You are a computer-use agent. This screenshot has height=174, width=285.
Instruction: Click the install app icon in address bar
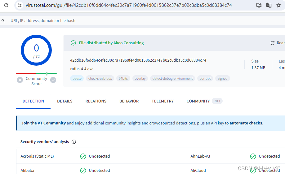pos(259,5)
